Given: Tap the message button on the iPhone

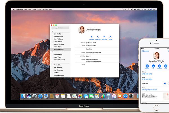Looking at the screenshot, I should tap(147, 66).
